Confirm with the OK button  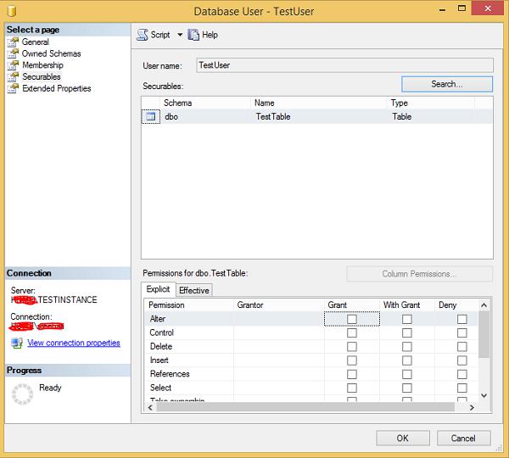coord(403,438)
